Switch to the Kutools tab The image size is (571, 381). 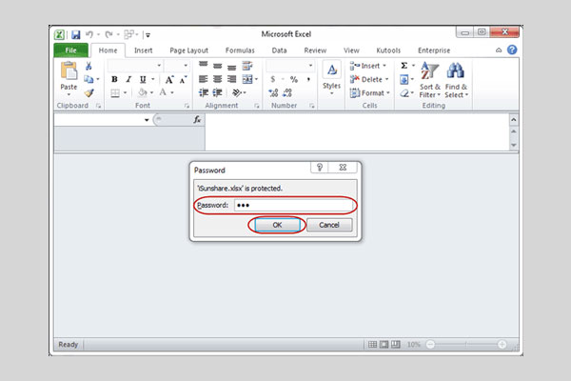tap(388, 50)
